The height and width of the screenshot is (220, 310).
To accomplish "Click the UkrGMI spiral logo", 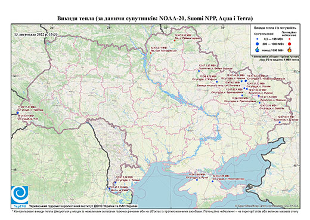I will click(x=20, y=195).
